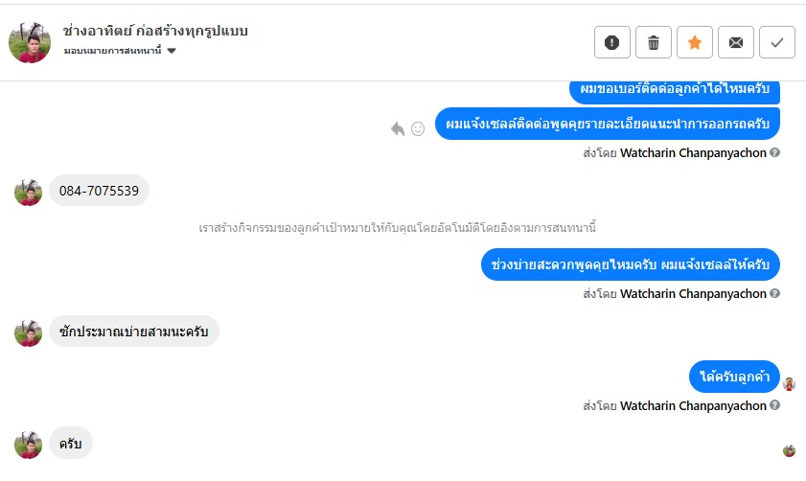Viewport: 806px width, 481px height.
Task: Click the blue ได้ครับลูกค้า message bubble
Action: pos(734,377)
